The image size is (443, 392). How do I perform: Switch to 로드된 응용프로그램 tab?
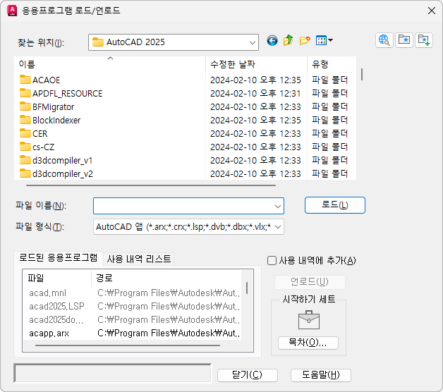coord(59,258)
